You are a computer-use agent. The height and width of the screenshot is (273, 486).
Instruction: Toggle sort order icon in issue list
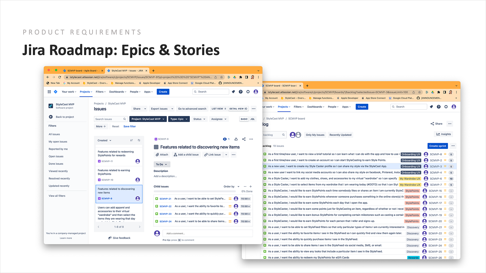click(132, 140)
